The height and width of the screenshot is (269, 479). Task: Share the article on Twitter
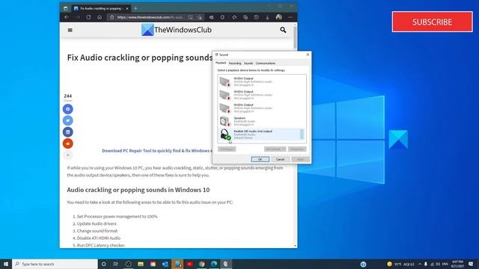pyautogui.click(x=68, y=120)
